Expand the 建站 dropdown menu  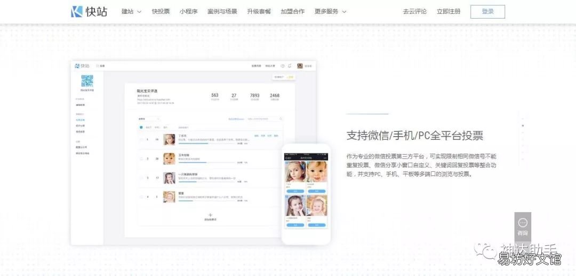132,11
